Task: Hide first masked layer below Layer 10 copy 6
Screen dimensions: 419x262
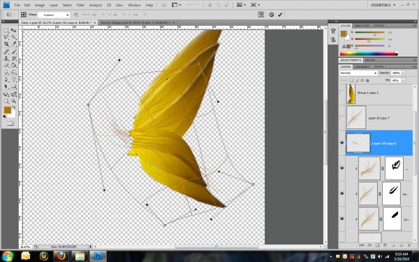Action: [x=342, y=168]
